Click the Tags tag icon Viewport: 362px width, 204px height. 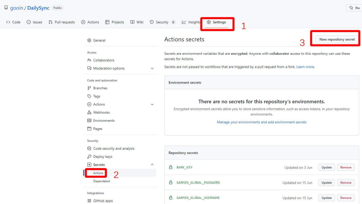pyautogui.click(x=89, y=96)
